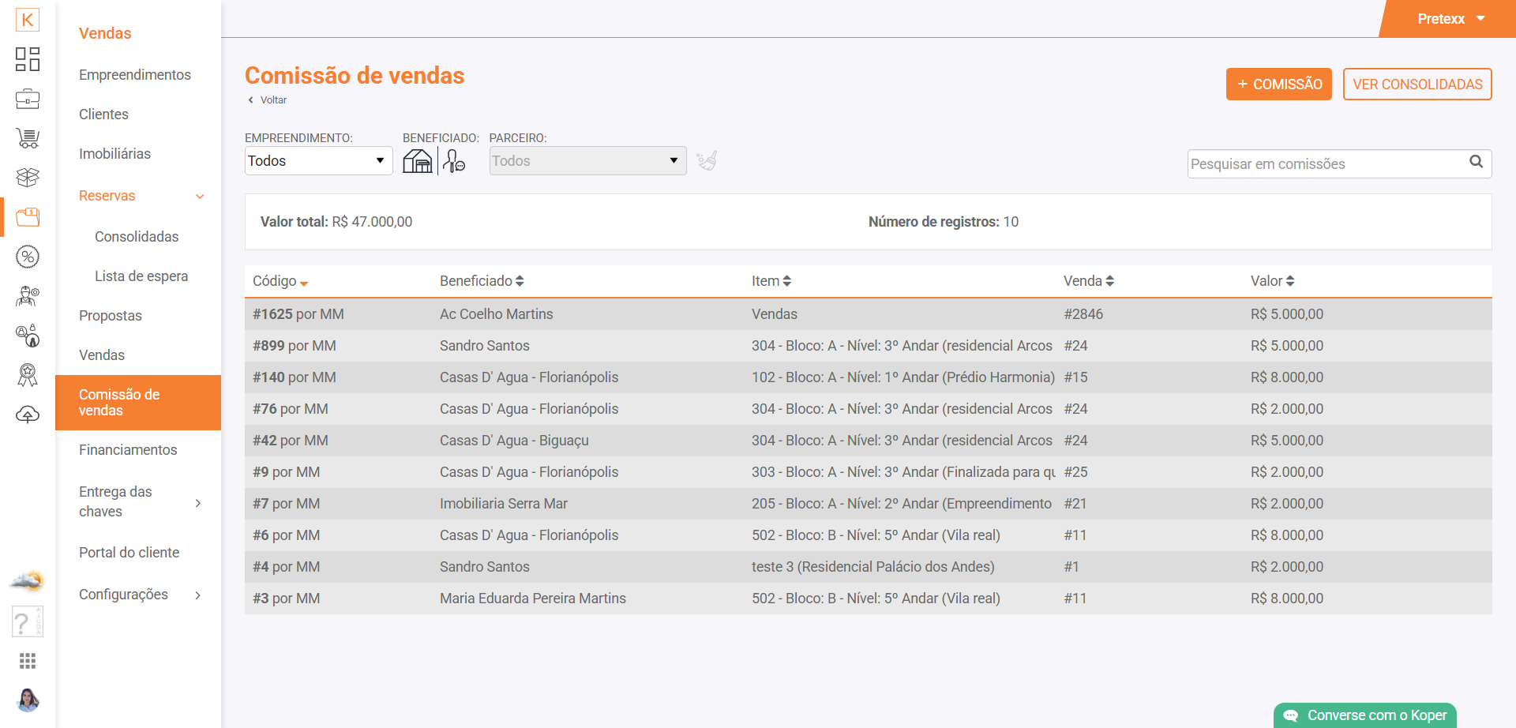This screenshot has height=728, width=1516.
Task: Open the cloud upload sidebar icon
Action: click(28, 415)
